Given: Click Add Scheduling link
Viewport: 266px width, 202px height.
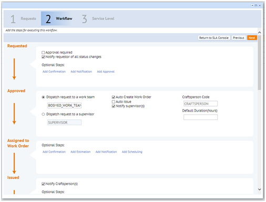Looking at the screenshot, I should 132,152.
